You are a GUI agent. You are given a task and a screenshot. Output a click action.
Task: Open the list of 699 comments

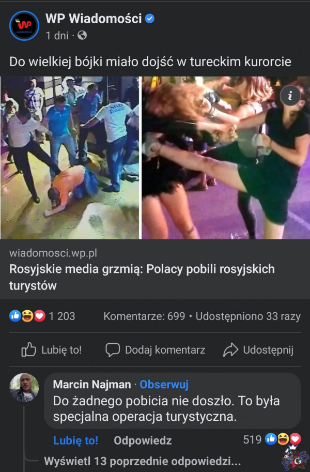point(144,316)
